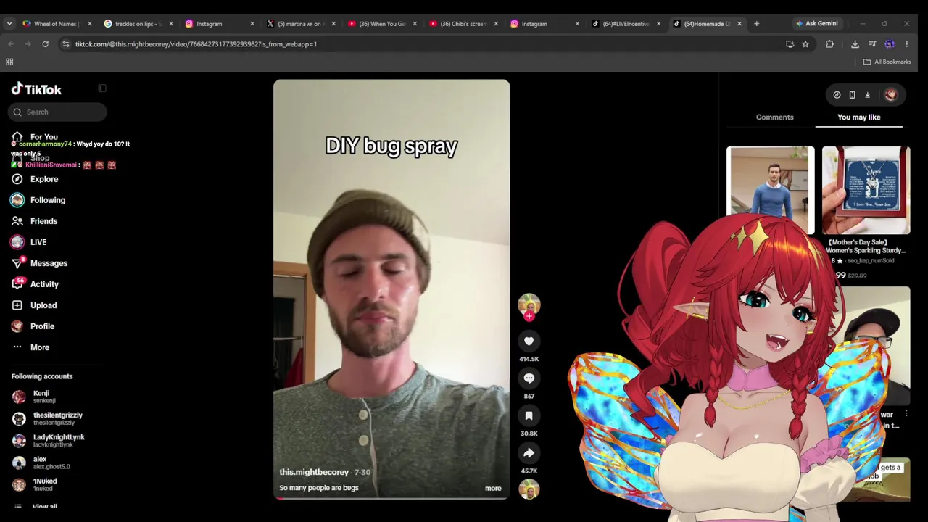This screenshot has width=928, height=522.
Task: Switch to the When You Get YouTube tab
Action: [x=383, y=24]
